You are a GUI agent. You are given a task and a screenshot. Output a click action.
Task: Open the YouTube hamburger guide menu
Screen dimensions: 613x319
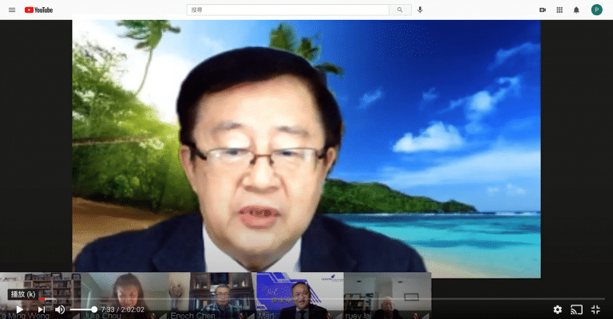pos(12,10)
